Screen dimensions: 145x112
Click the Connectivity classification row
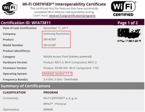[10, 98]
